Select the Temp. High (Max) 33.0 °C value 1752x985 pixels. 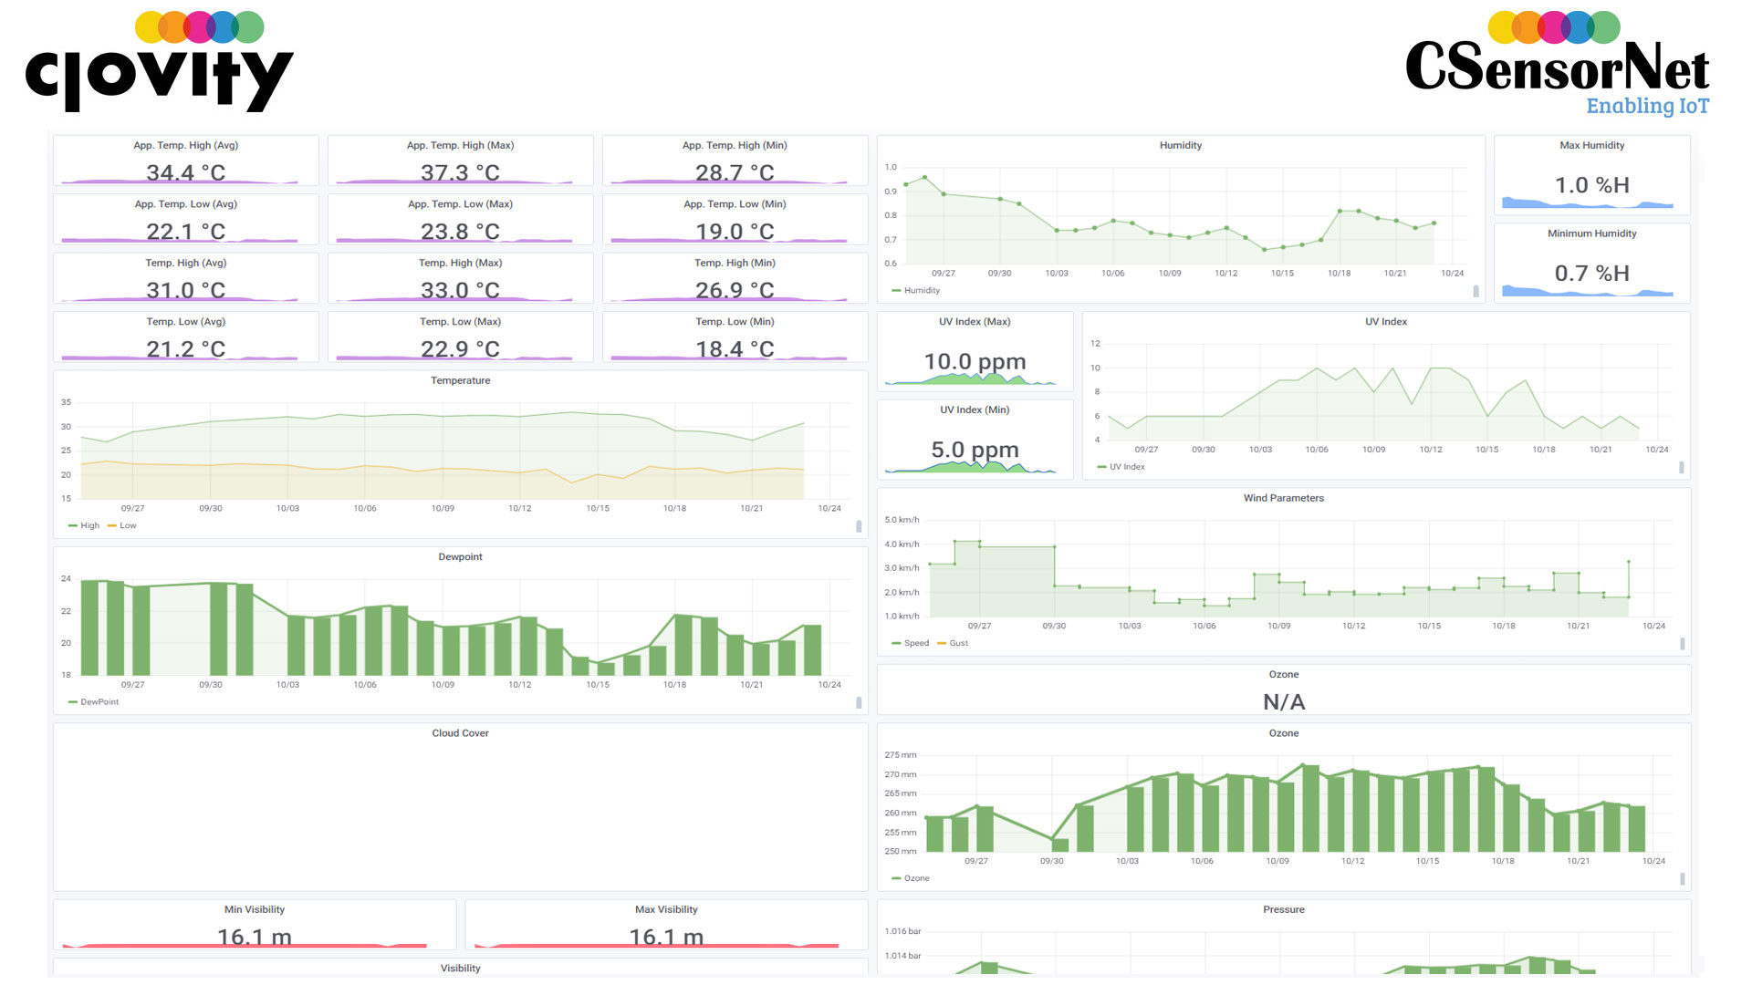(x=461, y=290)
